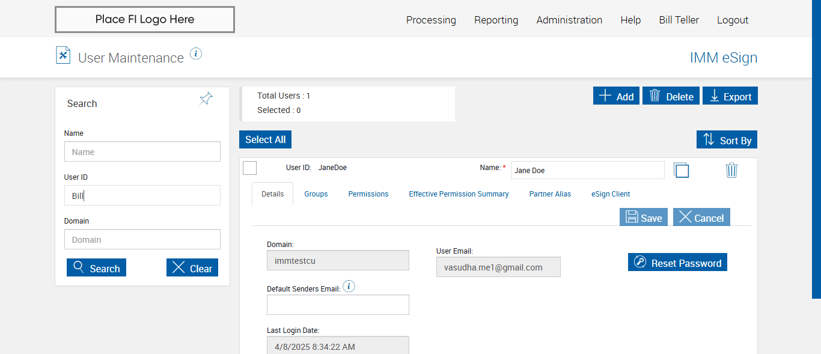821x354 pixels.
Task: Click the copy user icon for Jane Doe
Action: pos(681,170)
